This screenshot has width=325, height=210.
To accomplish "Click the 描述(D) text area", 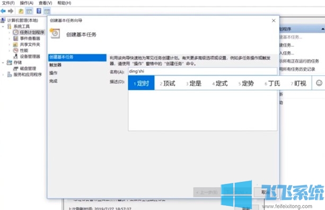I will coord(203,110).
